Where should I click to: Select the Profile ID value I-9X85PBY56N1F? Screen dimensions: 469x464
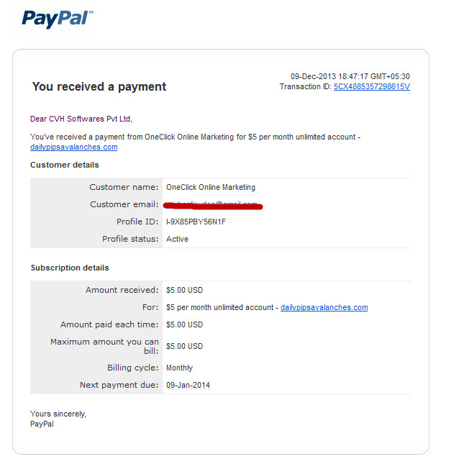click(x=196, y=222)
